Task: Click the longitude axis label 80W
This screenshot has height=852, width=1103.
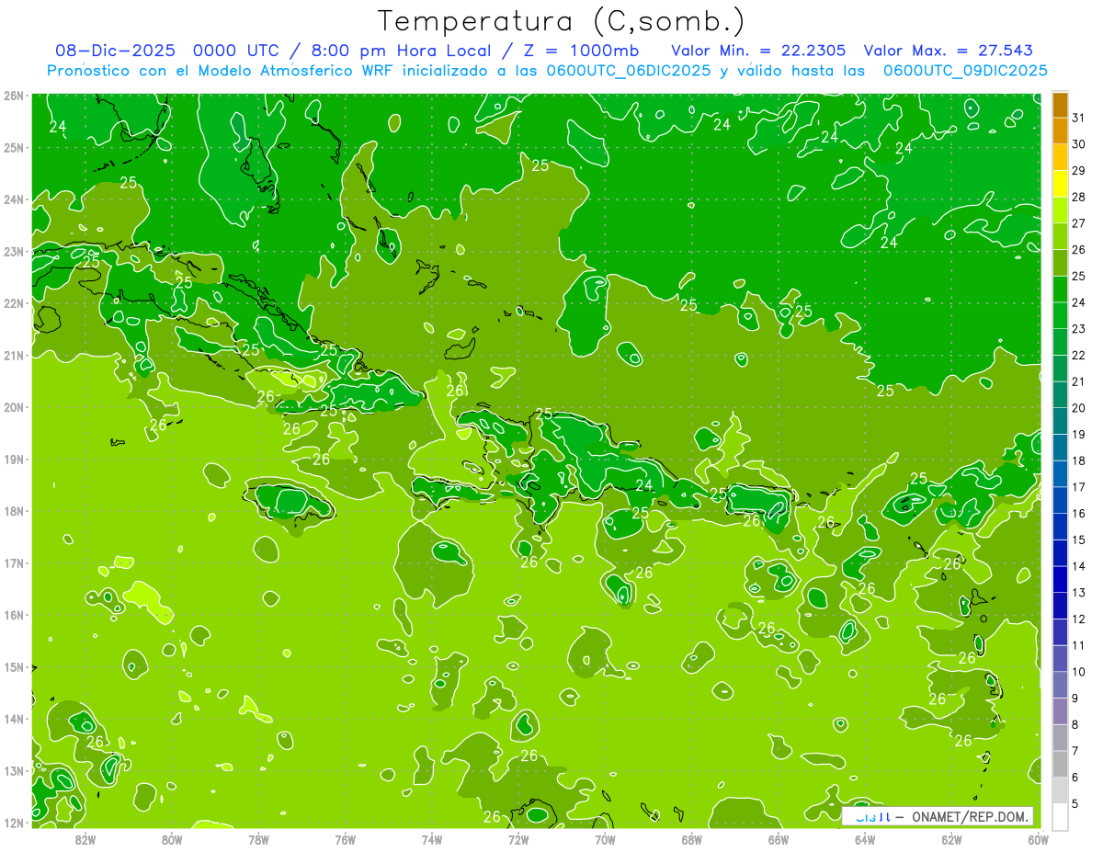Action: tap(172, 839)
